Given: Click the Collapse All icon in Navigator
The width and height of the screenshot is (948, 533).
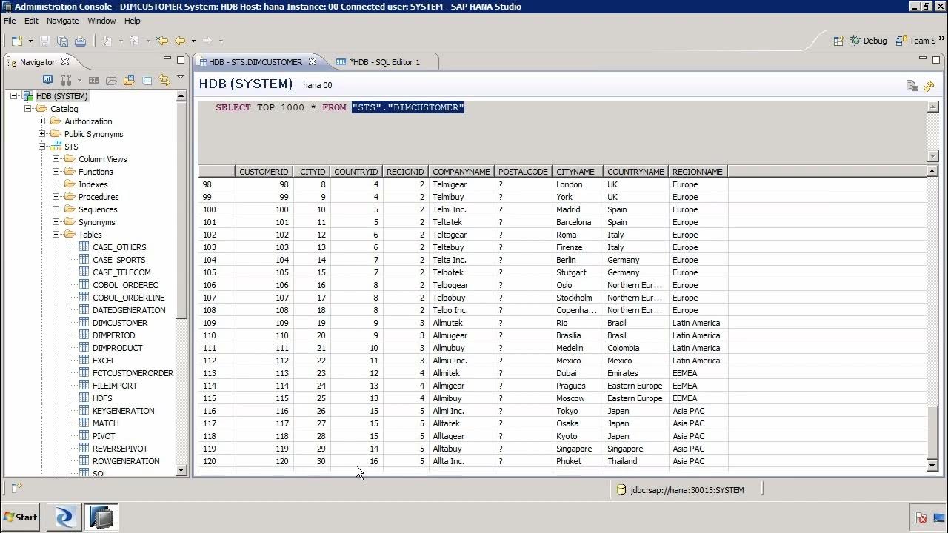Looking at the screenshot, I should (x=147, y=79).
